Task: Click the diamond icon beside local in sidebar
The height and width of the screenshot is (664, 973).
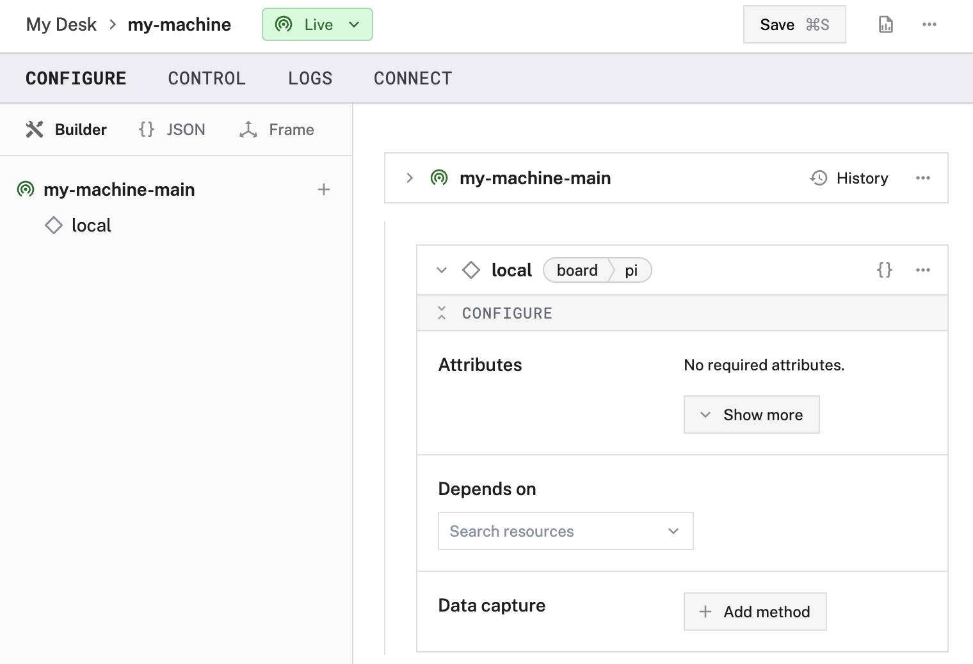Action: click(x=54, y=225)
